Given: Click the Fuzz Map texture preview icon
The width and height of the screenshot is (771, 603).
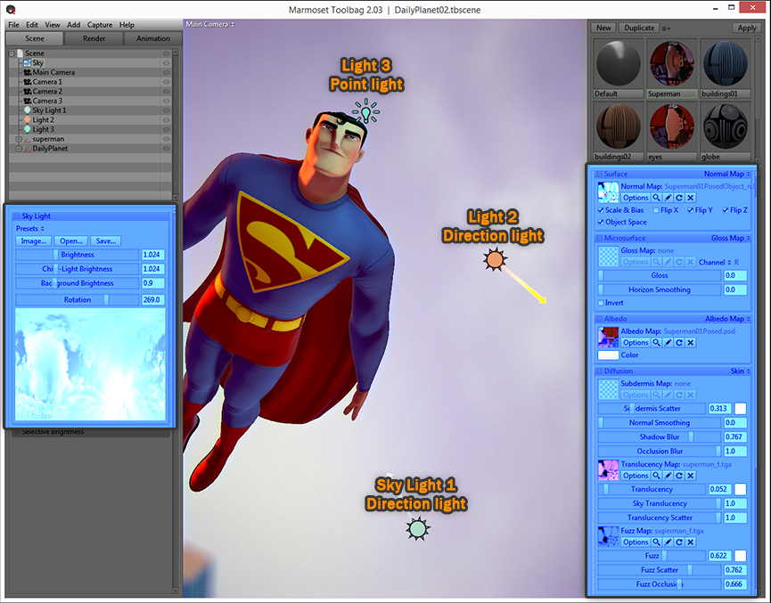Looking at the screenshot, I should tap(608, 537).
